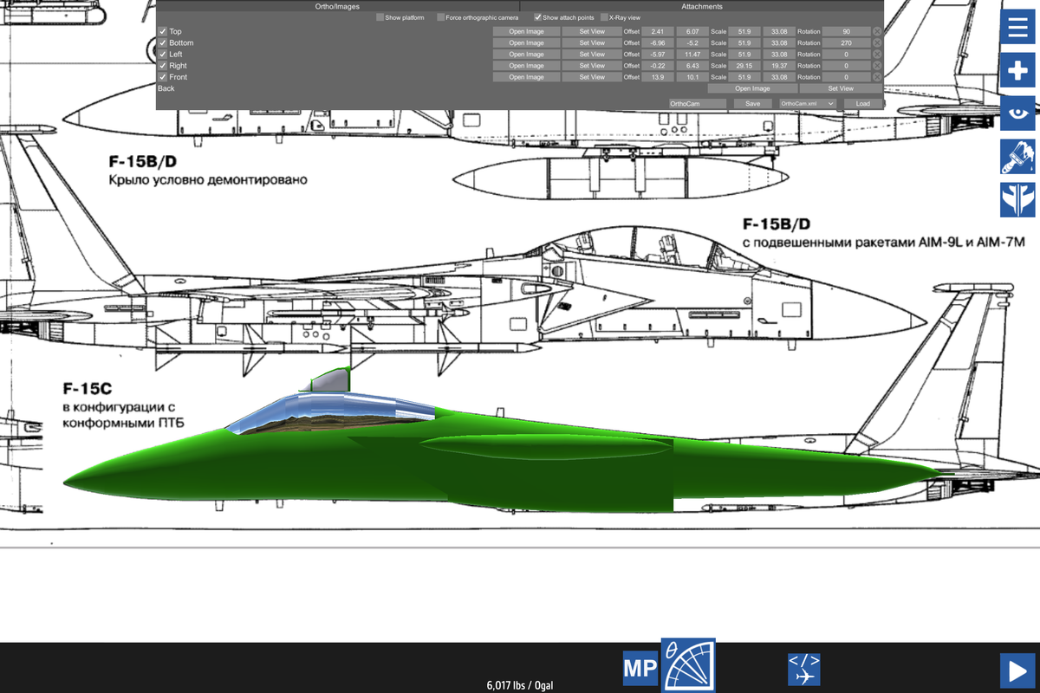The width and height of the screenshot is (1040, 693).
Task: Remove the Bottom image with its X icon
Action: point(877,42)
